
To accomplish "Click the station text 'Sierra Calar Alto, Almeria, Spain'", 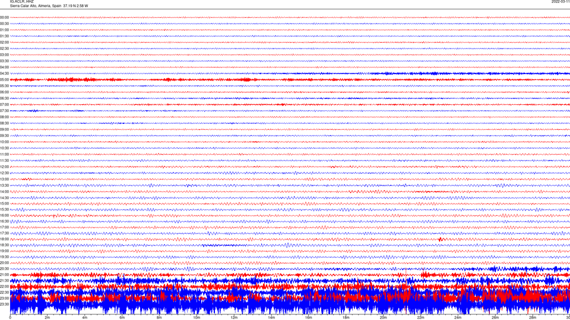I will click(x=36, y=6).
